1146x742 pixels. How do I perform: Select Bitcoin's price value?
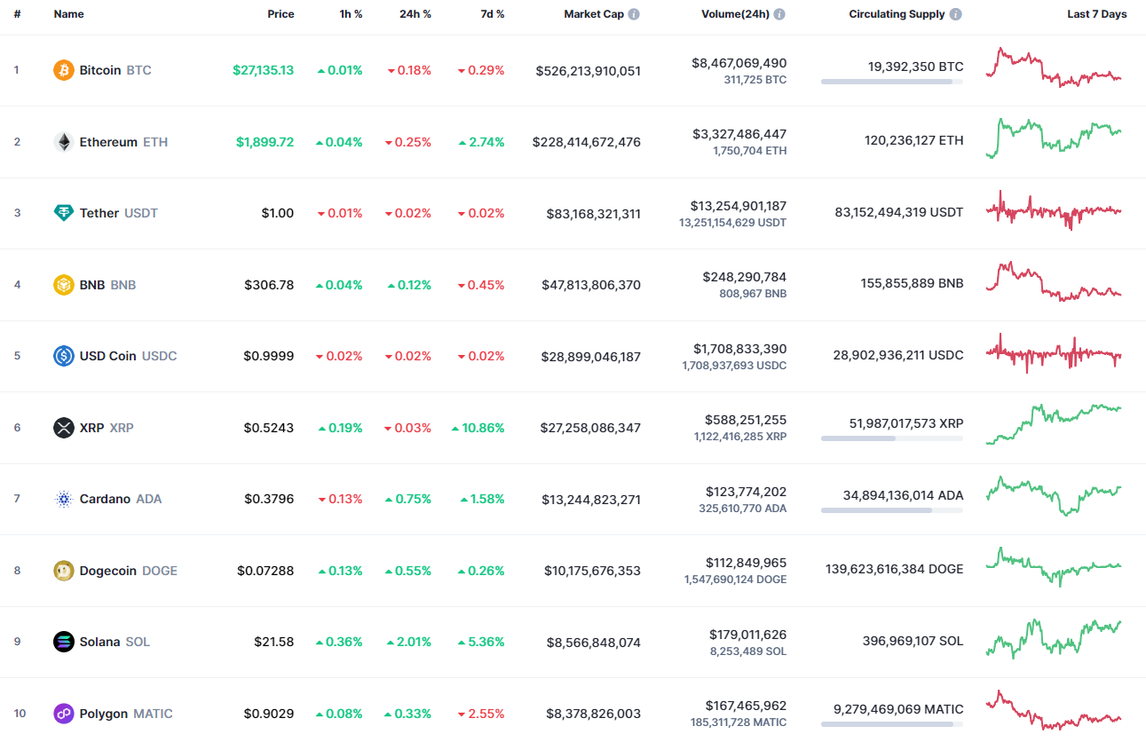[x=263, y=70]
